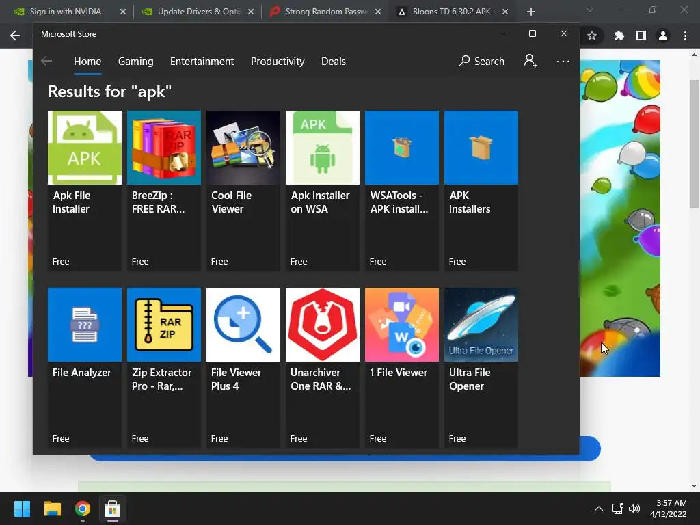This screenshot has height=525, width=700.
Task: Click the Bloons game artwork in Chrome
Action: [619, 218]
